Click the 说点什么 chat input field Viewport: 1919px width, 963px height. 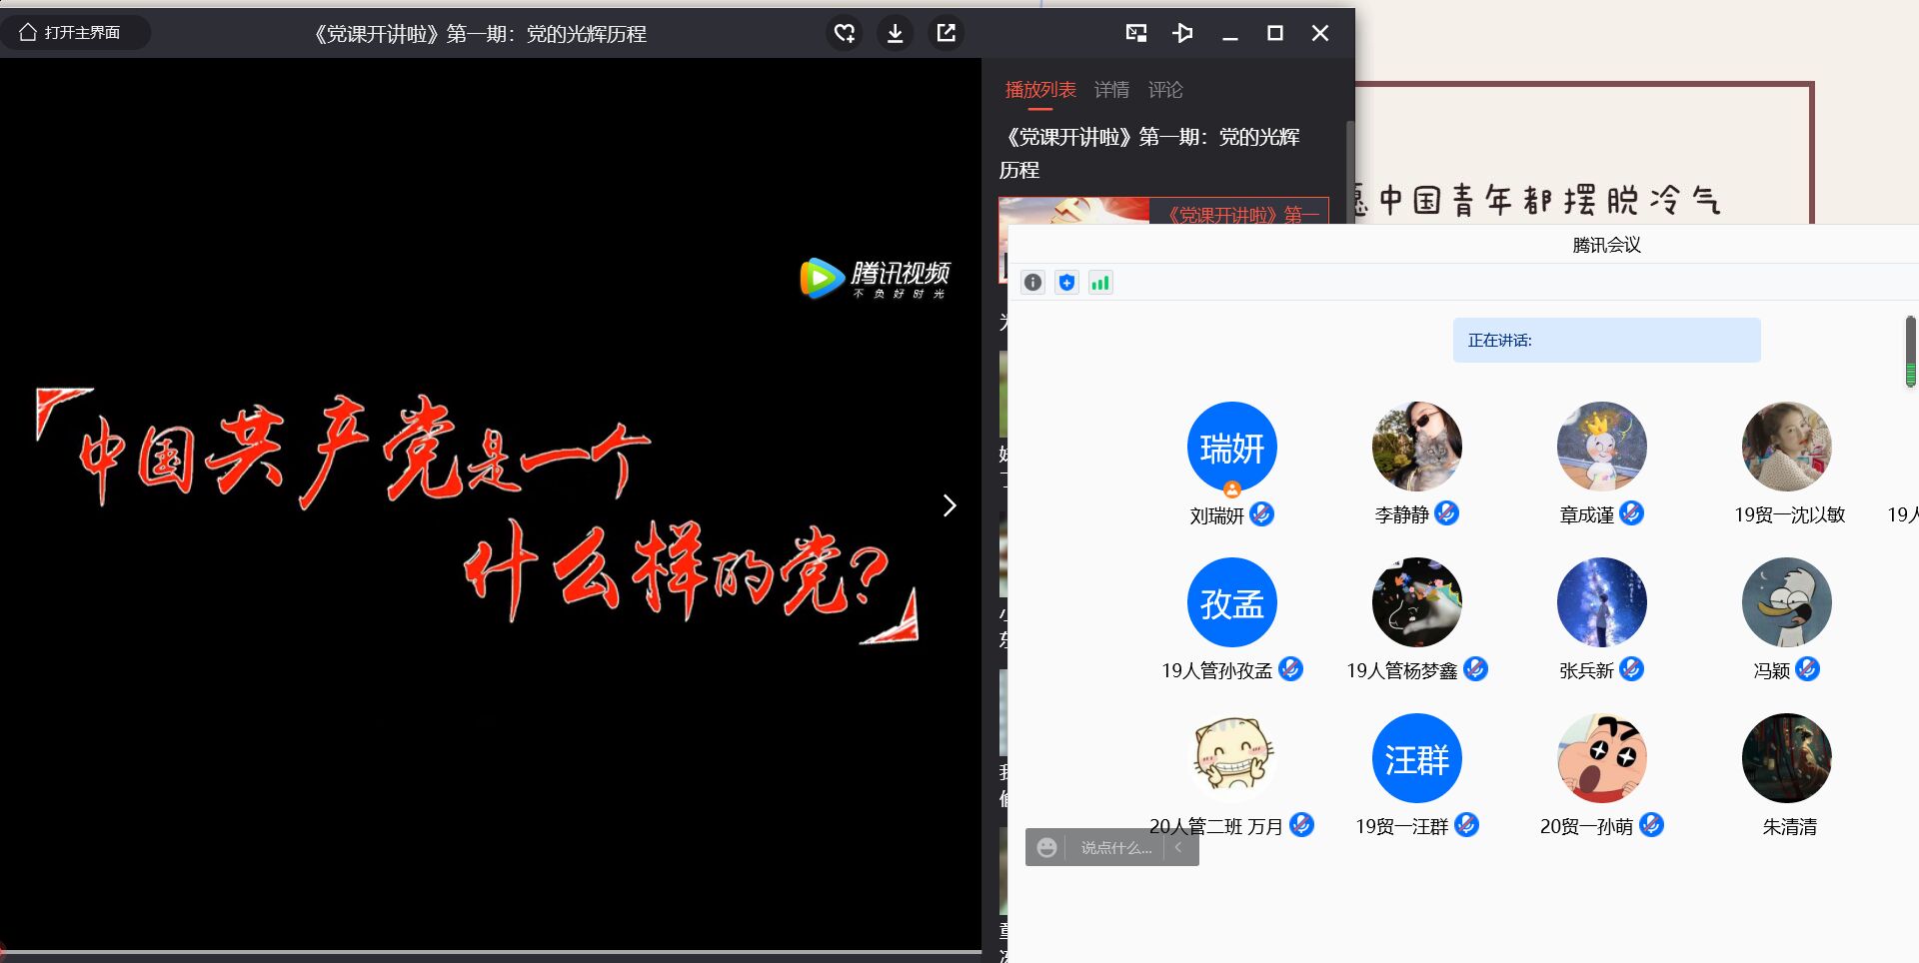point(1115,847)
